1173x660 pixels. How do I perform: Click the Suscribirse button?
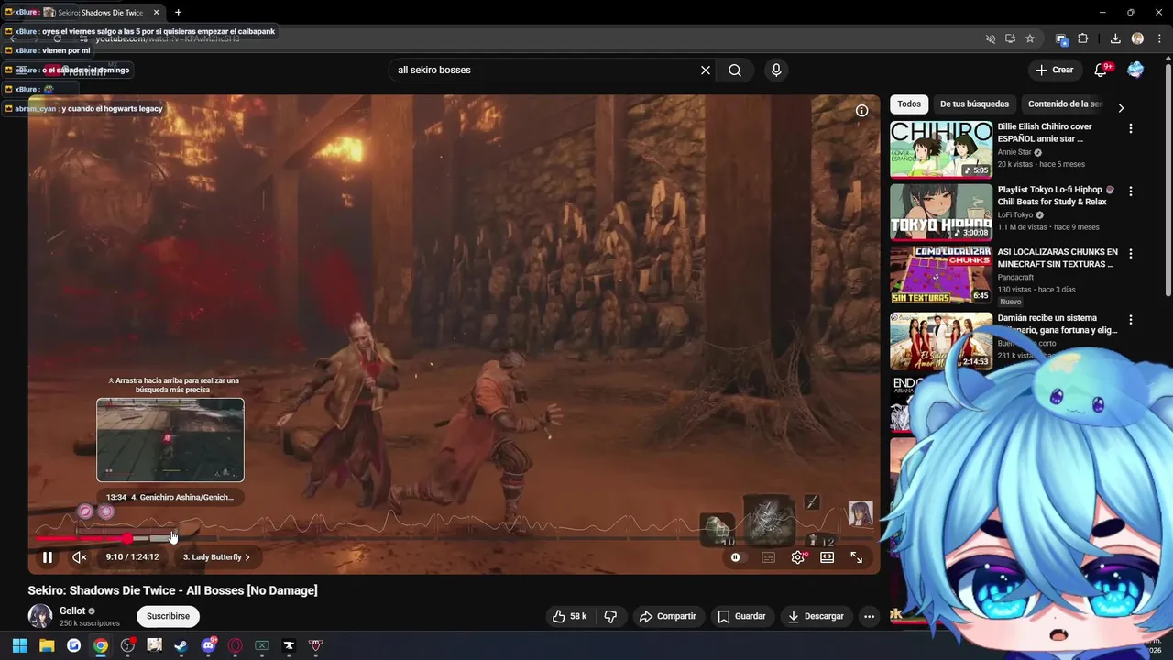coord(168,616)
